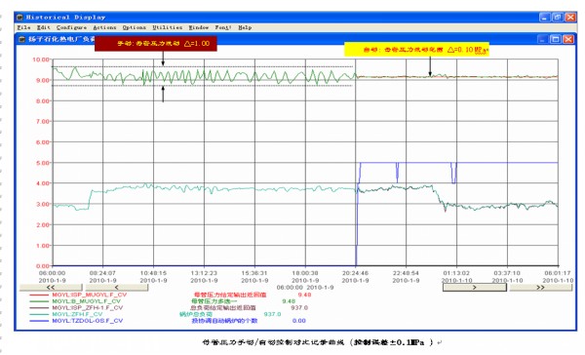Viewport: 585px width, 355px height.
Task: Click the blue legend value 0.00
Action: click(x=299, y=321)
